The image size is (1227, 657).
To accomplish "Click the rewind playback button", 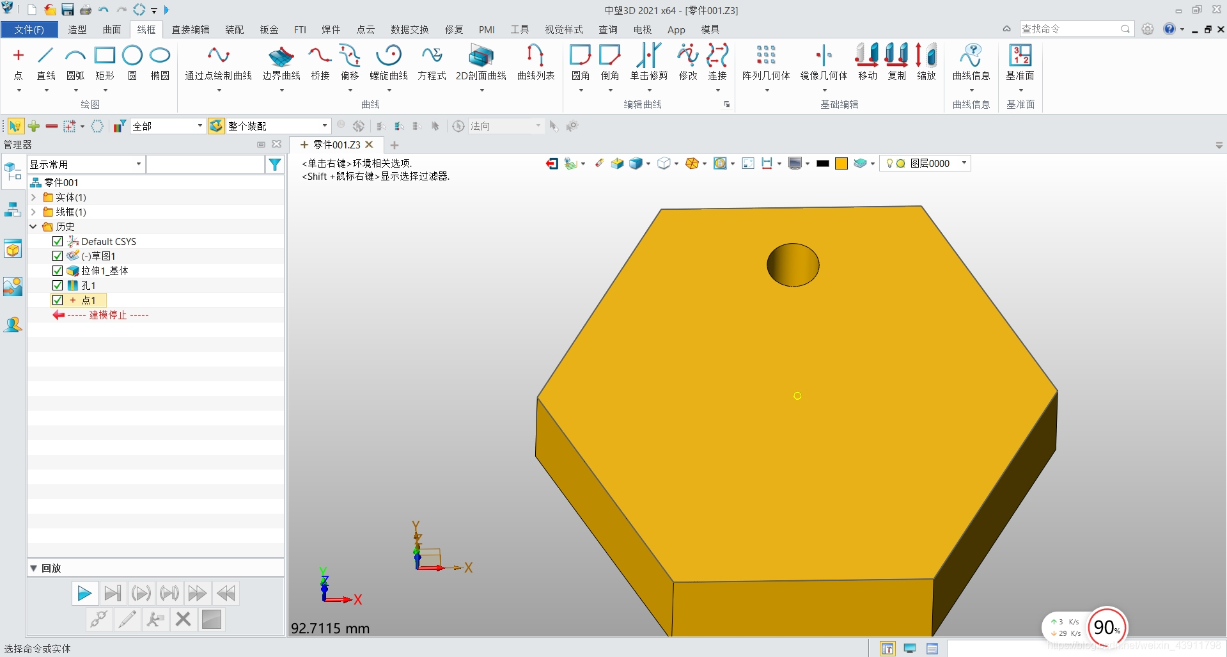I will [225, 594].
